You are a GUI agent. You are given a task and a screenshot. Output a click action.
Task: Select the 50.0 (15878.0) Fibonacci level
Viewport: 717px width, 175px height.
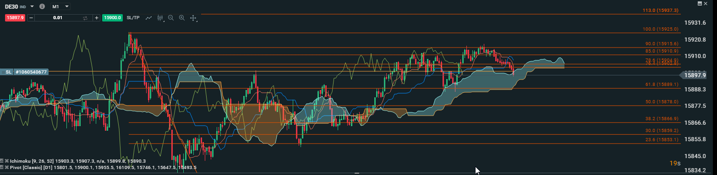(x=662, y=102)
